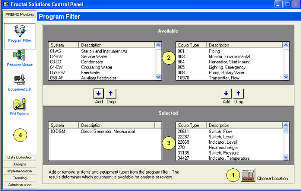This screenshot has width=301, height=191.
Task: Click up arrow of Selected Equip Type scrollbar
Action: (x=286, y=125)
